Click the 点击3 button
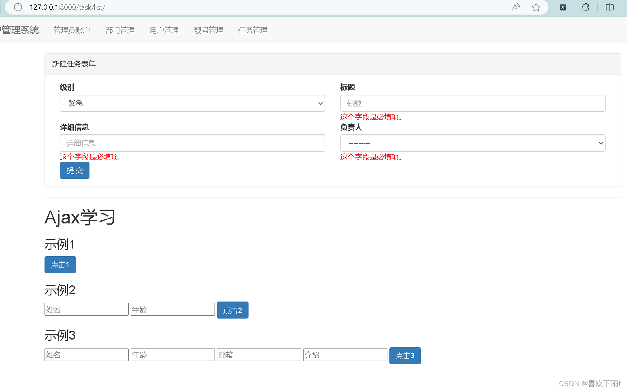The height and width of the screenshot is (391, 627). pyautogui.click(x=405, y=356)
